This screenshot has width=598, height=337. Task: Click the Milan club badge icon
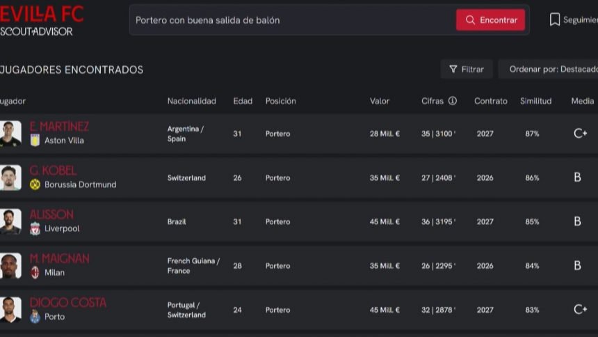pyautogui.click(x=35, y=272)
